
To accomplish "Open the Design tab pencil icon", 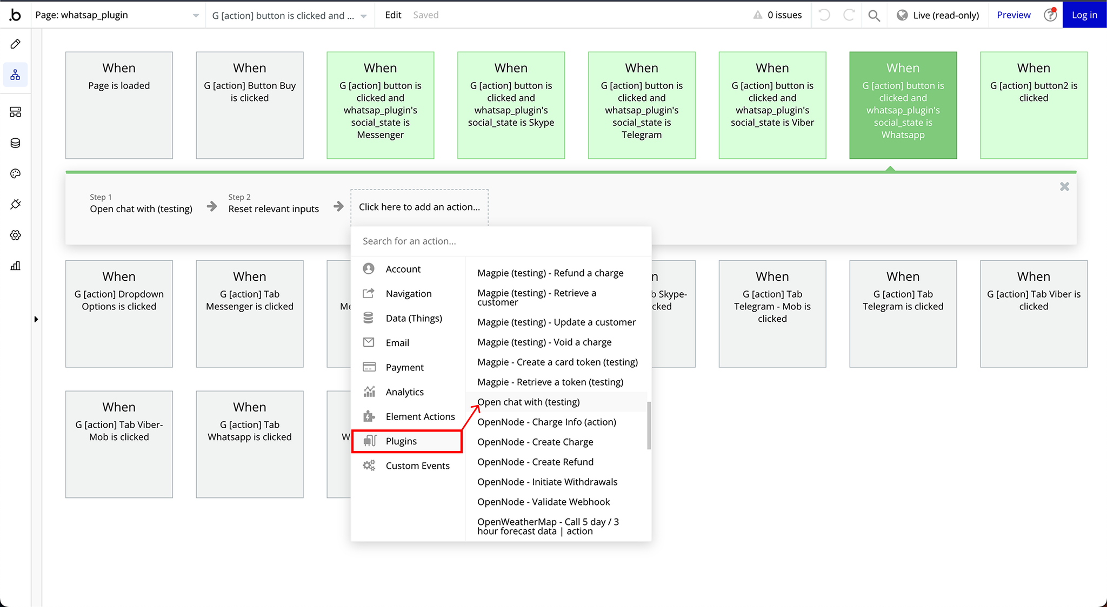I will 15,44.
